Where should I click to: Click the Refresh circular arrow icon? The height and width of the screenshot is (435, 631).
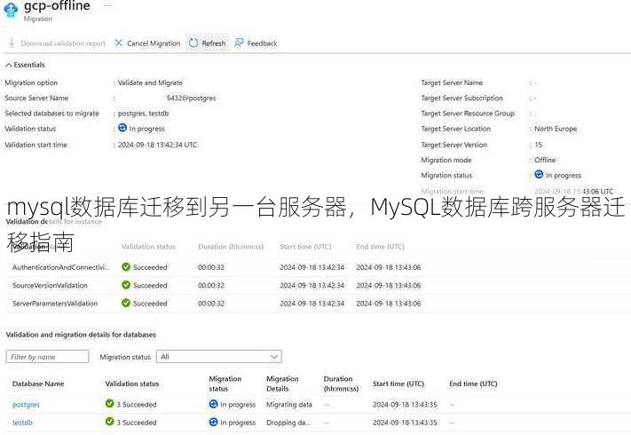193,43
